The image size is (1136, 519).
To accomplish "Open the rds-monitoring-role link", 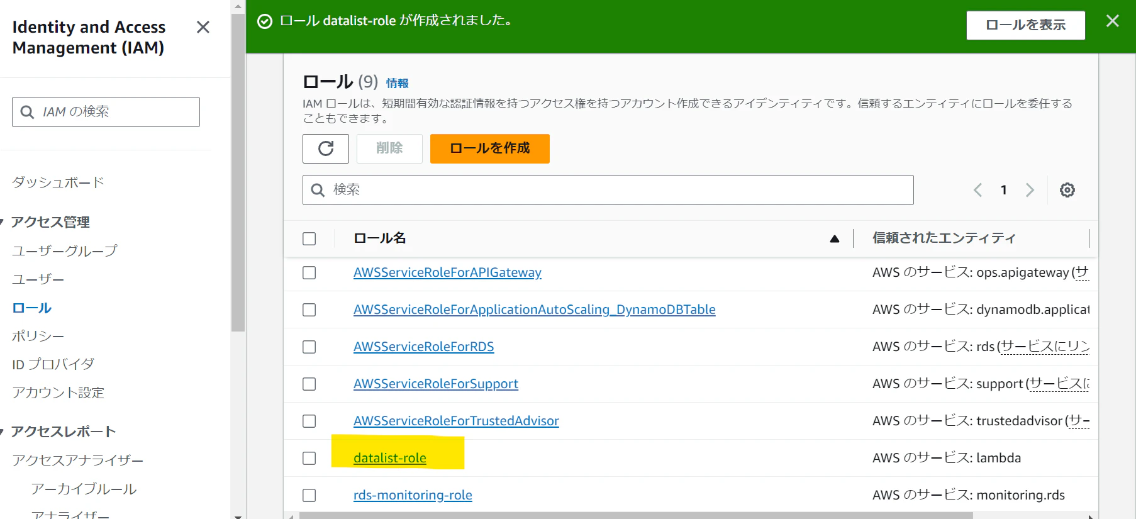I will 413,495.
